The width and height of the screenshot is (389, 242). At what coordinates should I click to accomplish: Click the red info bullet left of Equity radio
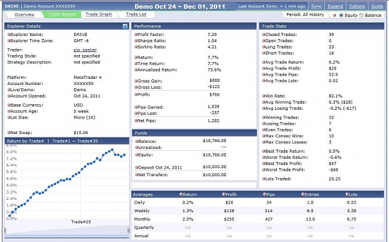pos(334,16)
